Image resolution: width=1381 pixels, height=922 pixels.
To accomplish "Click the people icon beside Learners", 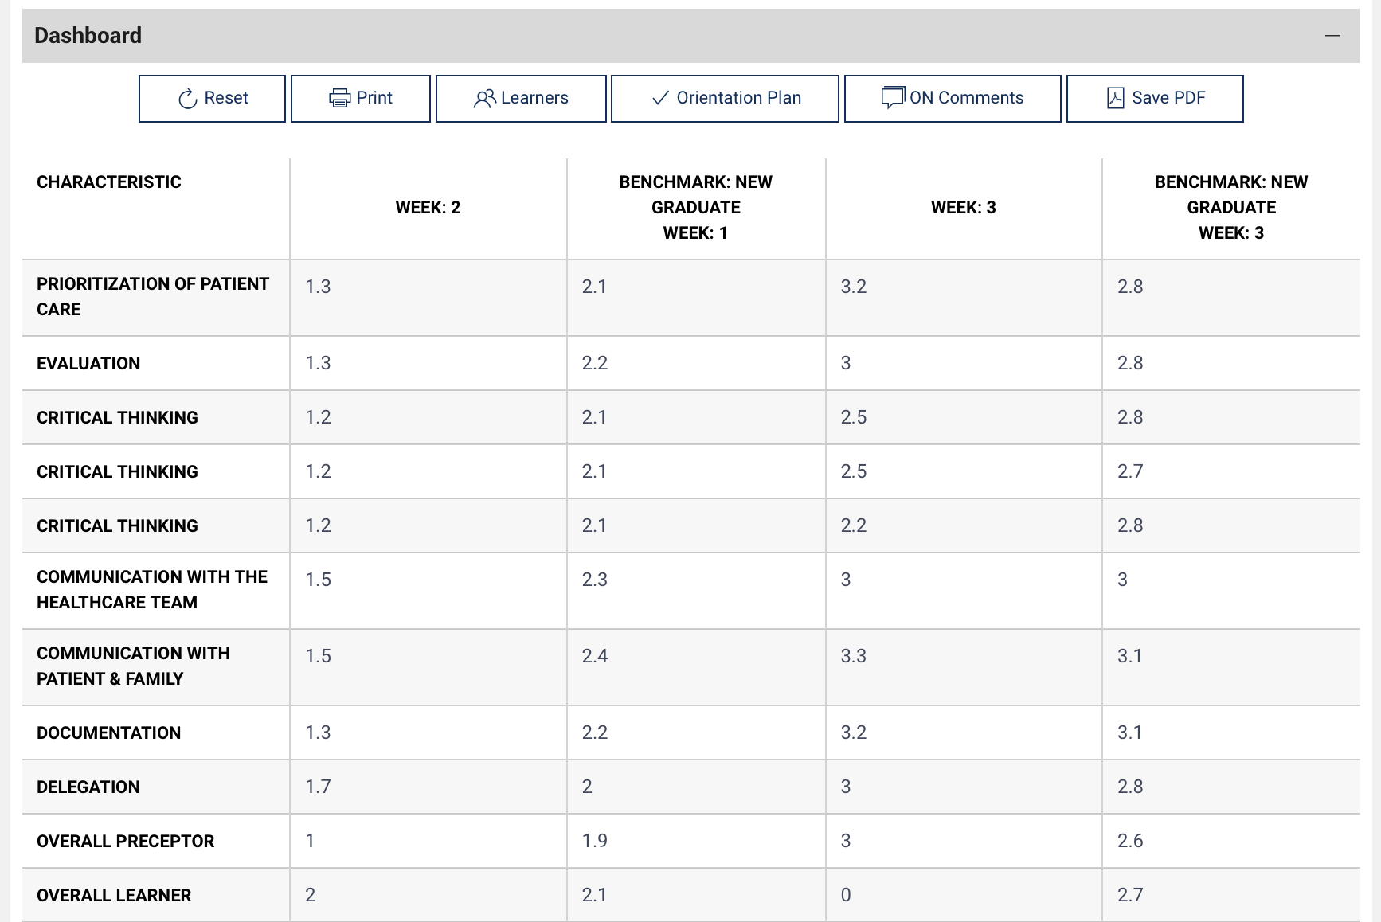I will point(484,99).
